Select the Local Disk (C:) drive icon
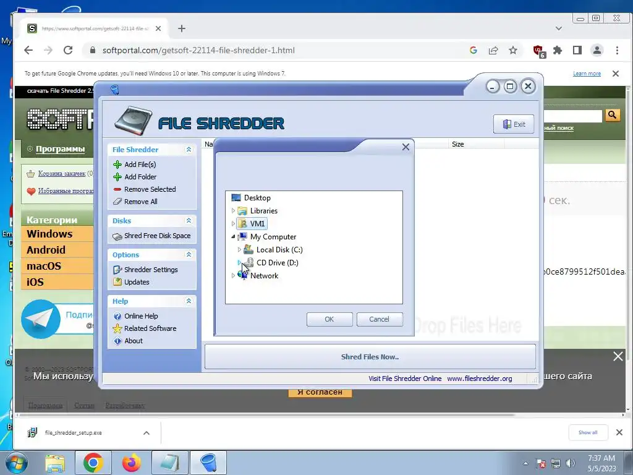This screenshot has width=633, height=475. (x=249, y=250)
